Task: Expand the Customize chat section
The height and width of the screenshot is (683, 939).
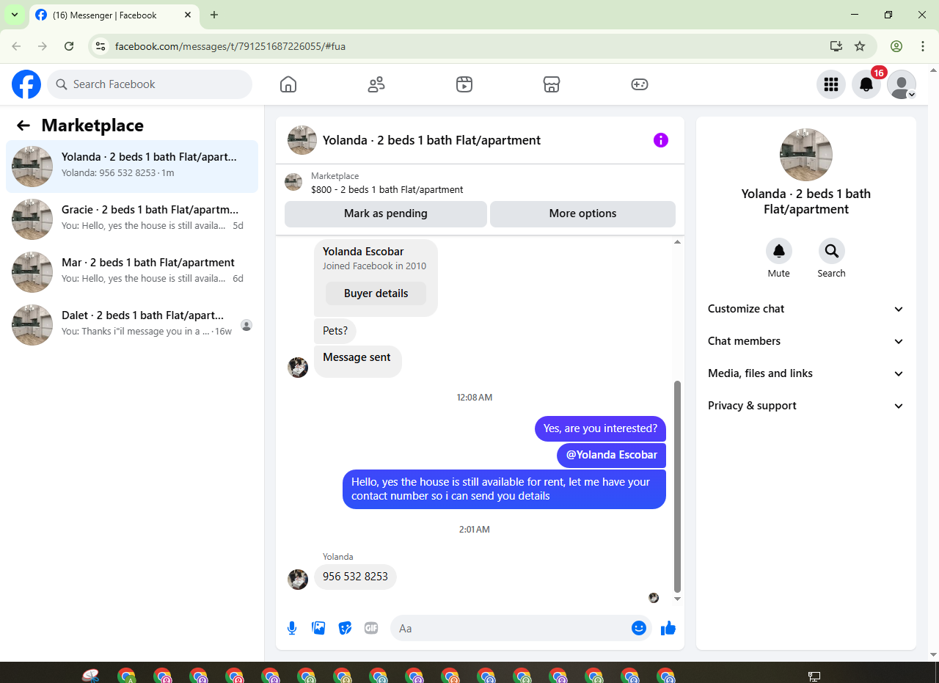Action: coord(805,309)
